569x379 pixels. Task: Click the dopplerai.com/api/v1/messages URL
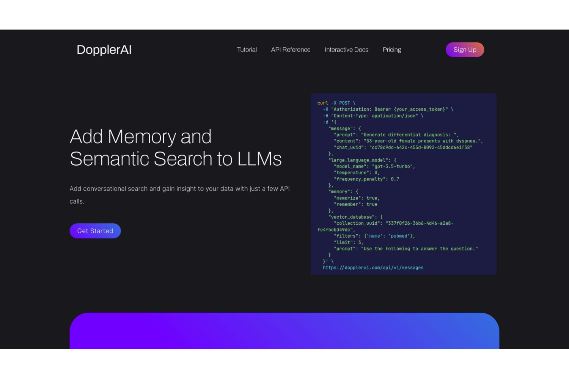(x=373, y=268)
